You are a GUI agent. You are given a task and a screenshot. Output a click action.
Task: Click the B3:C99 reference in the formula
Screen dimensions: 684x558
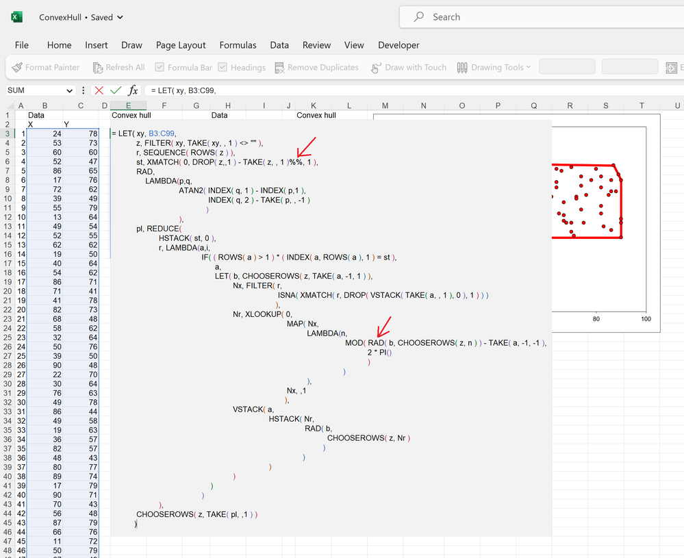click(x=162, y=134)
